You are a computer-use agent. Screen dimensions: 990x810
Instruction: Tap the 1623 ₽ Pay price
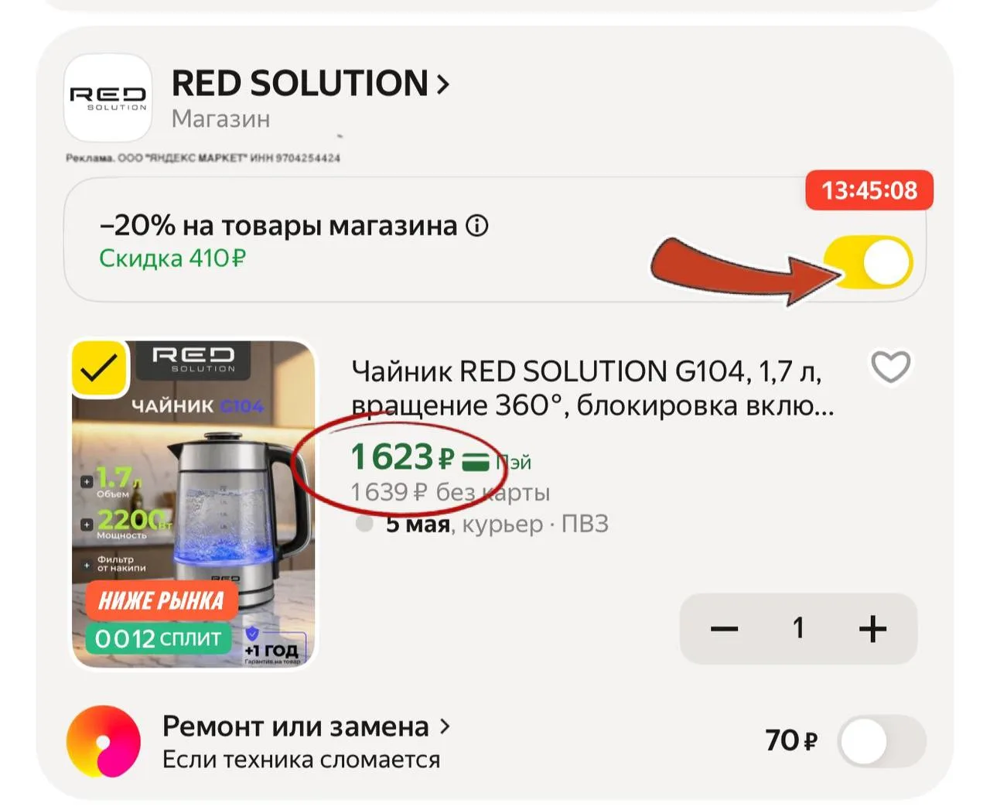click(x=402, y=457)
